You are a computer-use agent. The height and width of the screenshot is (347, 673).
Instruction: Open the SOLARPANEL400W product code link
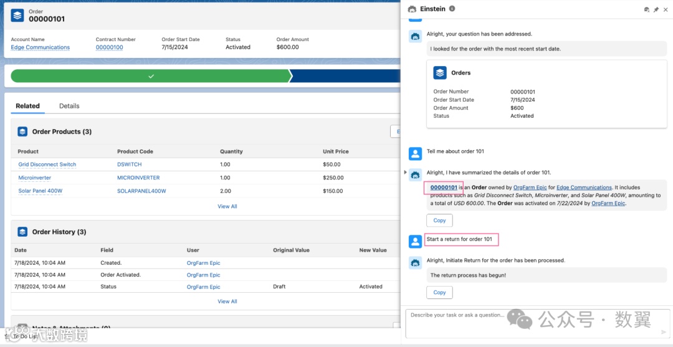coord(141,191)
